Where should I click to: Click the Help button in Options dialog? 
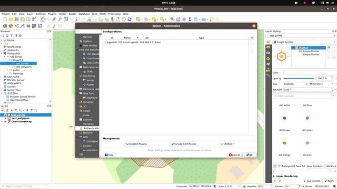[109, 155]
